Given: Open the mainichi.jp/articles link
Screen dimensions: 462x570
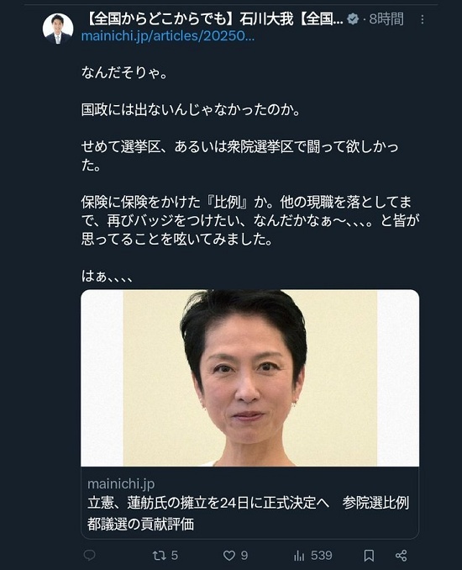Looking at the screenshot, I should click(x=168, y=36).
